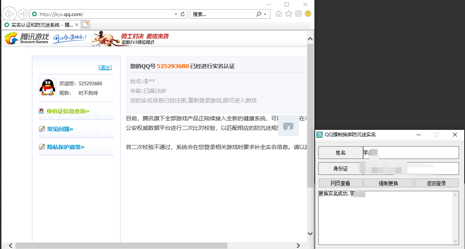Click the page horizontal scrollbar thumb
465x249 pixels.
(121, 246)
